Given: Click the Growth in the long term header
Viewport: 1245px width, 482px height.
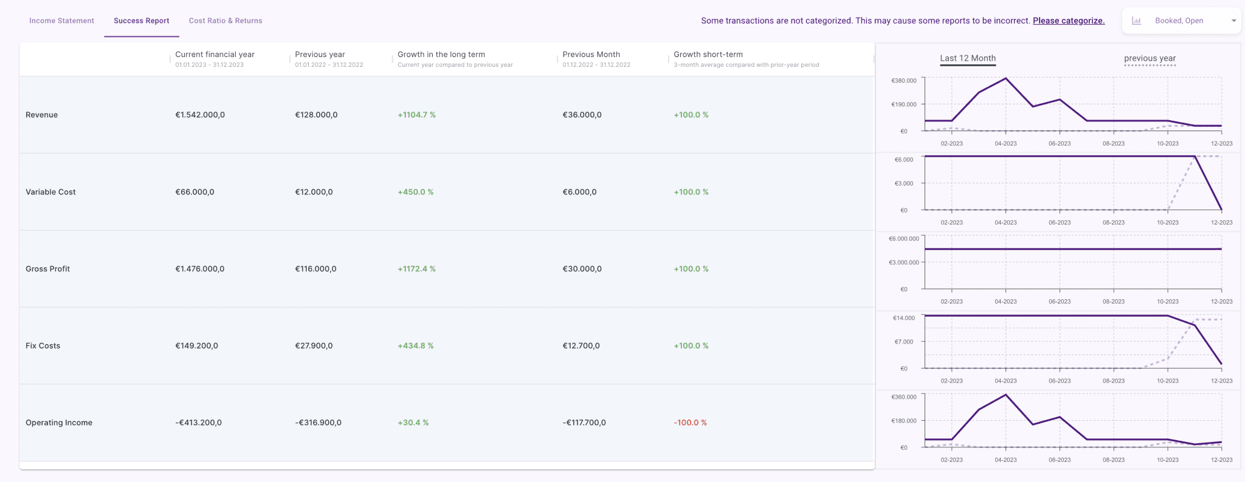Looking at the screenshot, I should [x=441, y=55].
